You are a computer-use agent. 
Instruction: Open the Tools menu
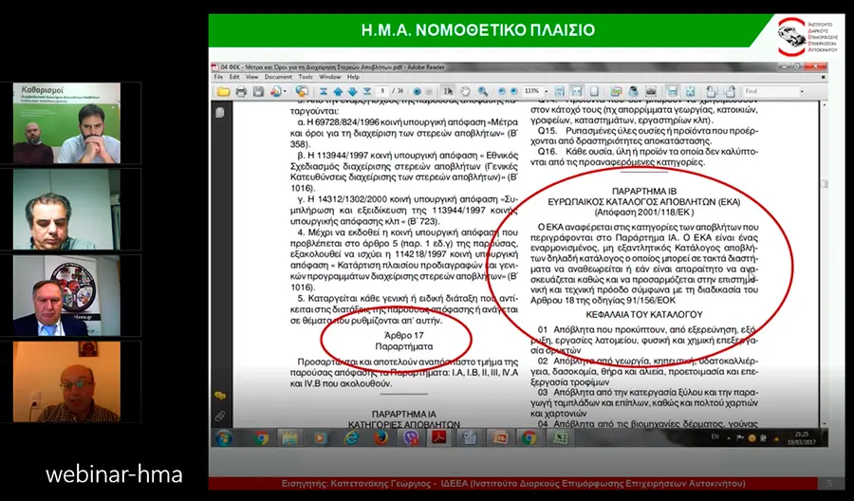306,77
